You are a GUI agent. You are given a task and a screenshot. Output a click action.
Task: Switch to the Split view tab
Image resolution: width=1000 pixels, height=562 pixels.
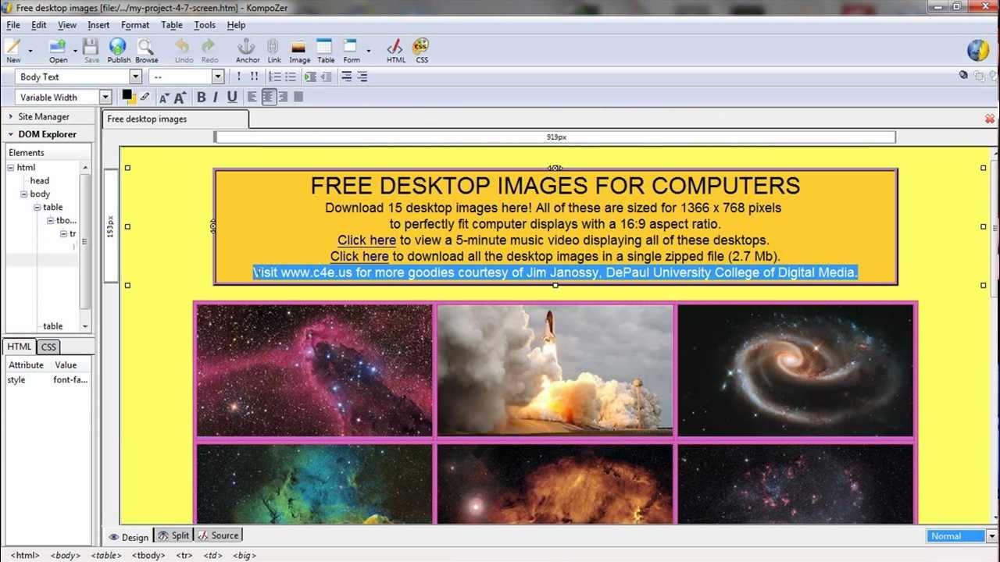point(173,535)
